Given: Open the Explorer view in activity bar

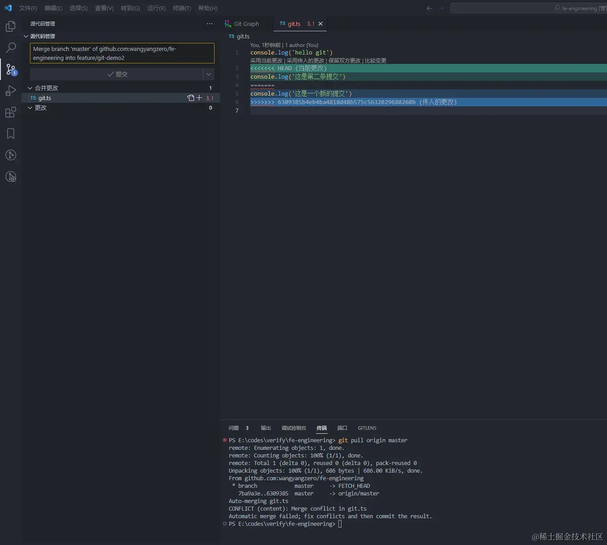Looking at the screenshot, I should click(11, 26).
